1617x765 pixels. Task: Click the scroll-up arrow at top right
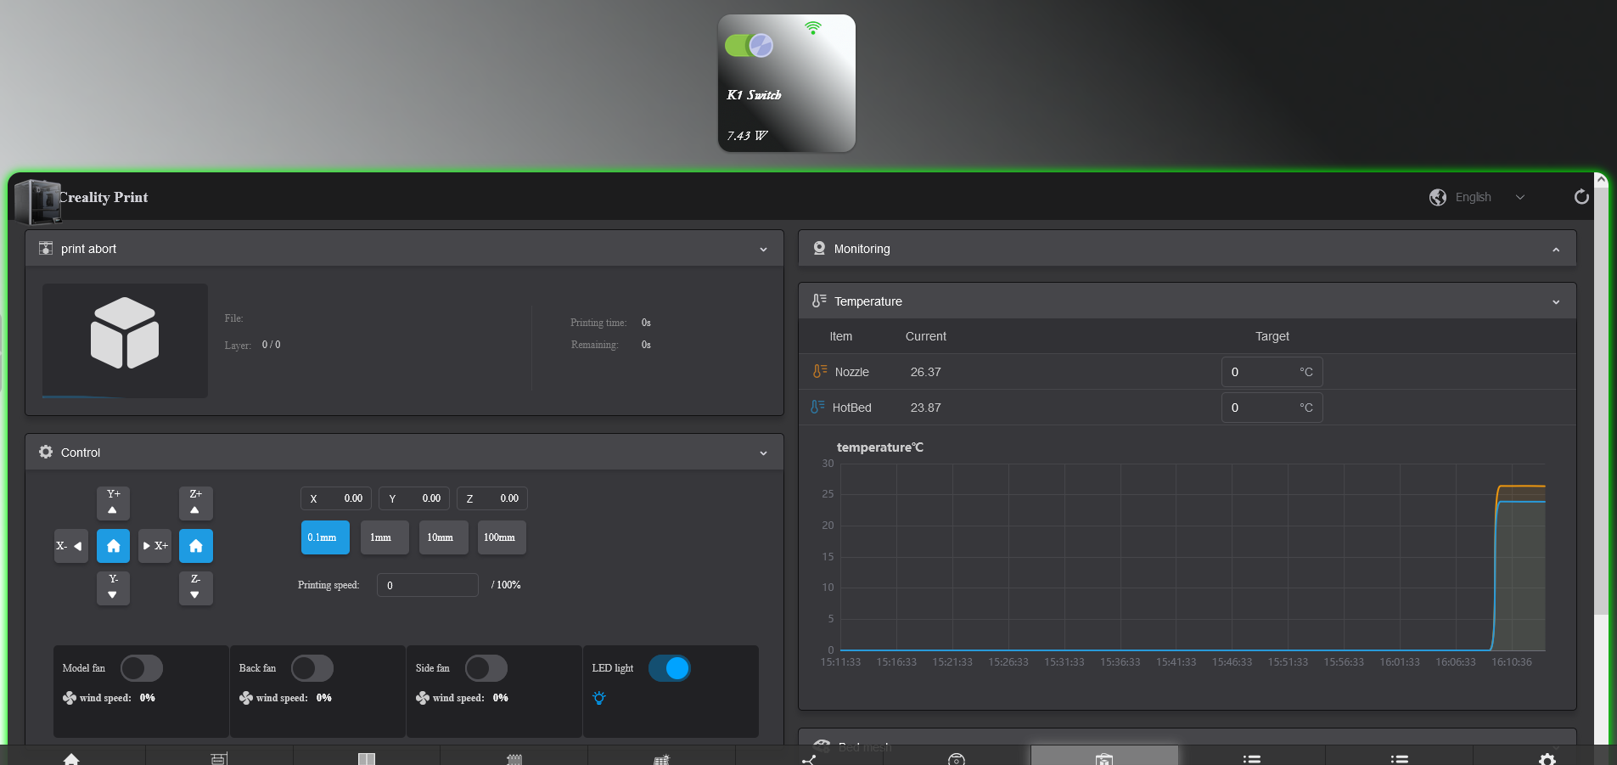[x=1601, y=179]
